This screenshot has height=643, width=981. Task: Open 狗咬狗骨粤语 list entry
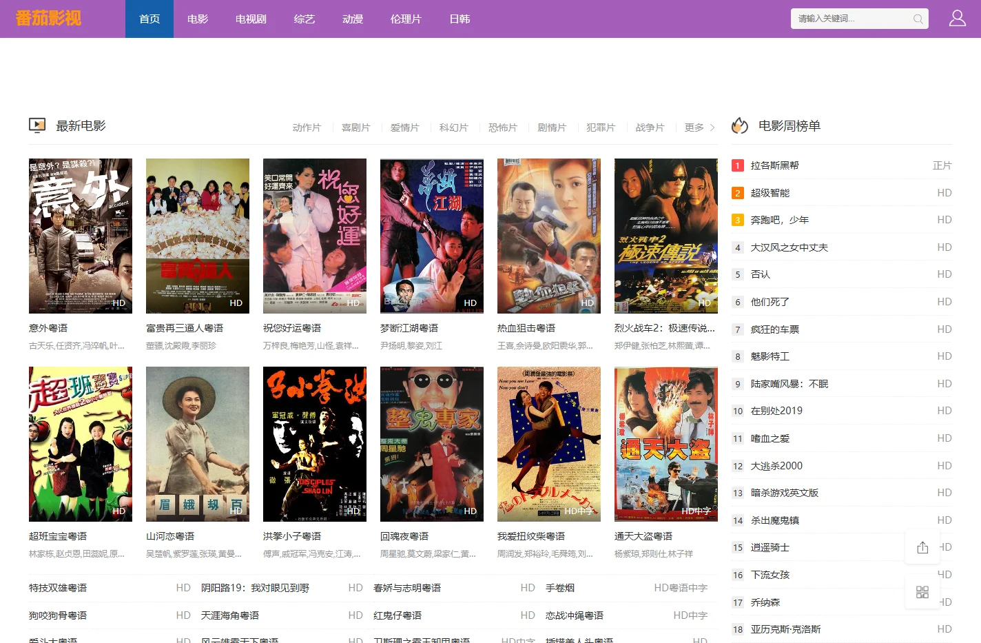click(x=58, y=615)
